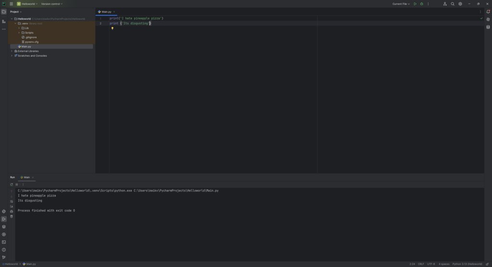492x267 pixels.
Task: Open more options in Run toolbar
Action: 23,184
